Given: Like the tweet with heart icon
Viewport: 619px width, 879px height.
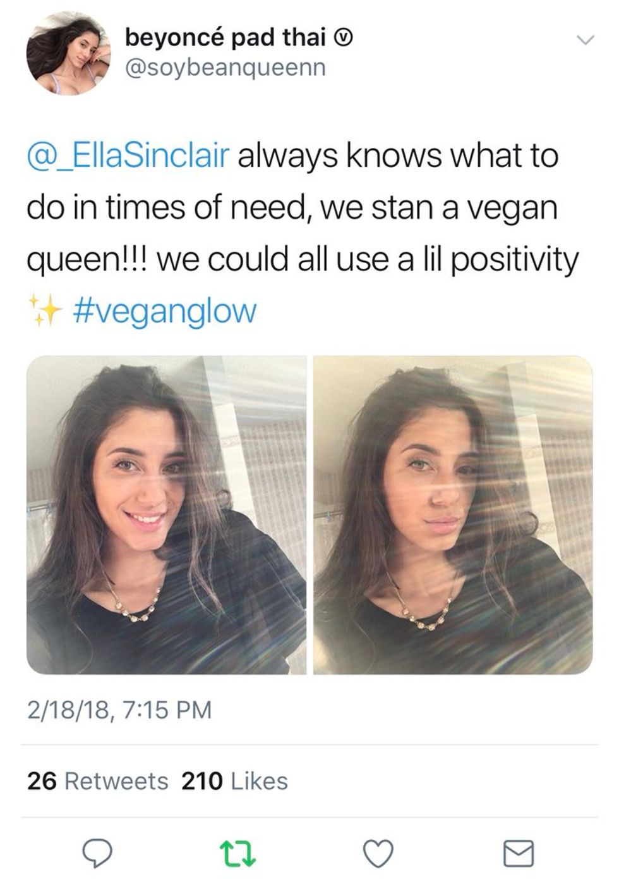Looking at the screenshot, I should pos(378,853).
